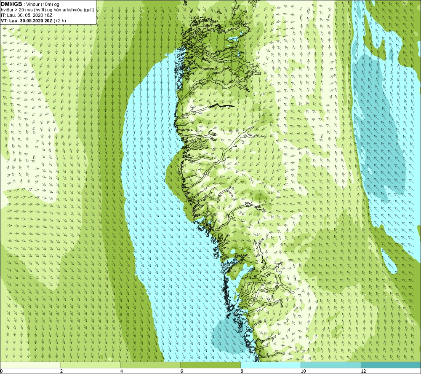The height and width of the screenshot is (374, 421).
Task: Click the 'VT: Lau. 30.05.2020 20Z (+2 h)' line
Action: click(x=33, y=21)
